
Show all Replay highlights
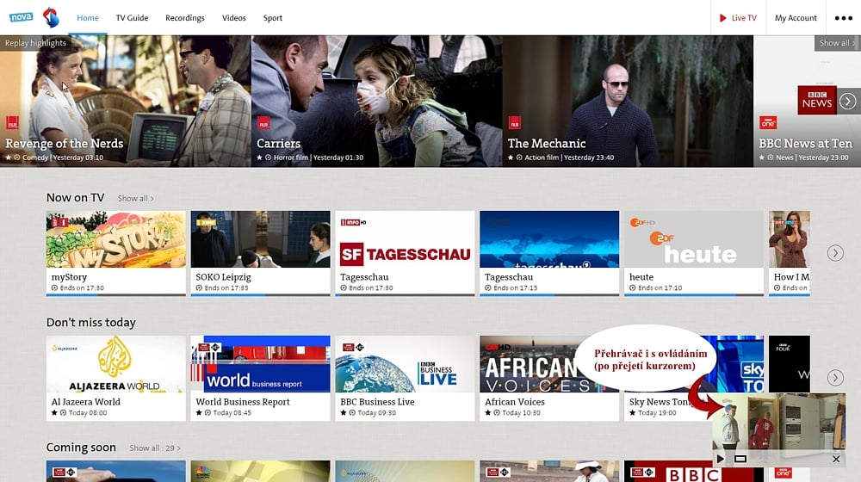click(x=837, y=43)
